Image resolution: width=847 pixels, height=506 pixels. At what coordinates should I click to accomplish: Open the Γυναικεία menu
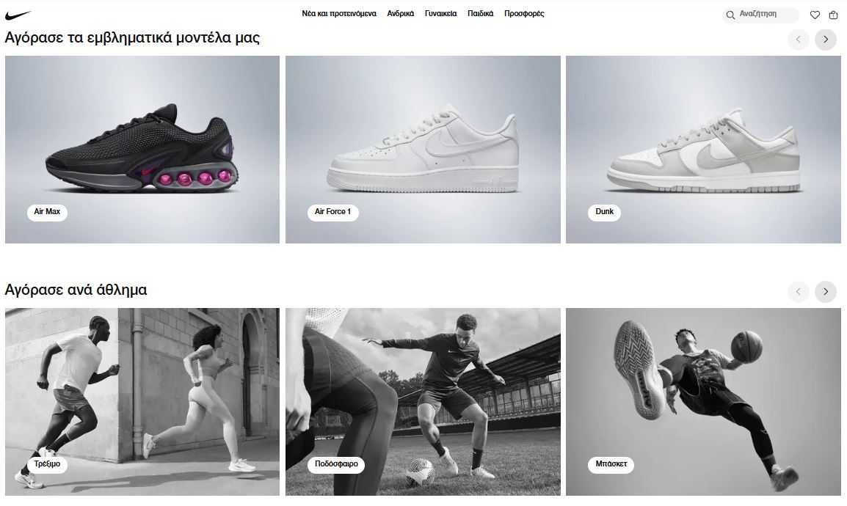click(441, 13)
